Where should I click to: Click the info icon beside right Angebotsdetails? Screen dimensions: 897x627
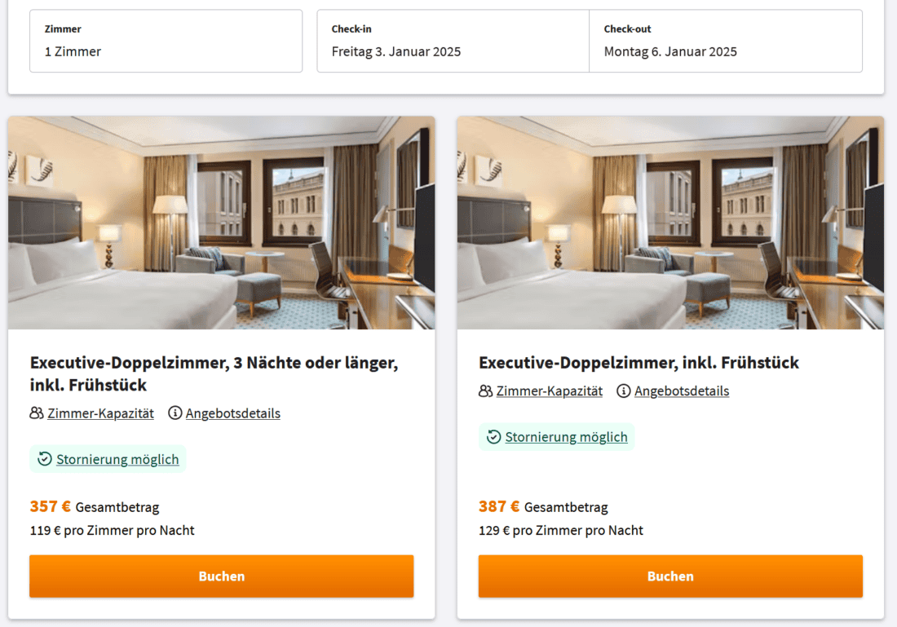click(624, 391)
